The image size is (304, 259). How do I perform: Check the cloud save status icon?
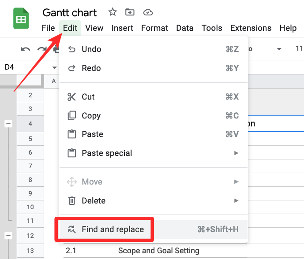pos(148,12)
